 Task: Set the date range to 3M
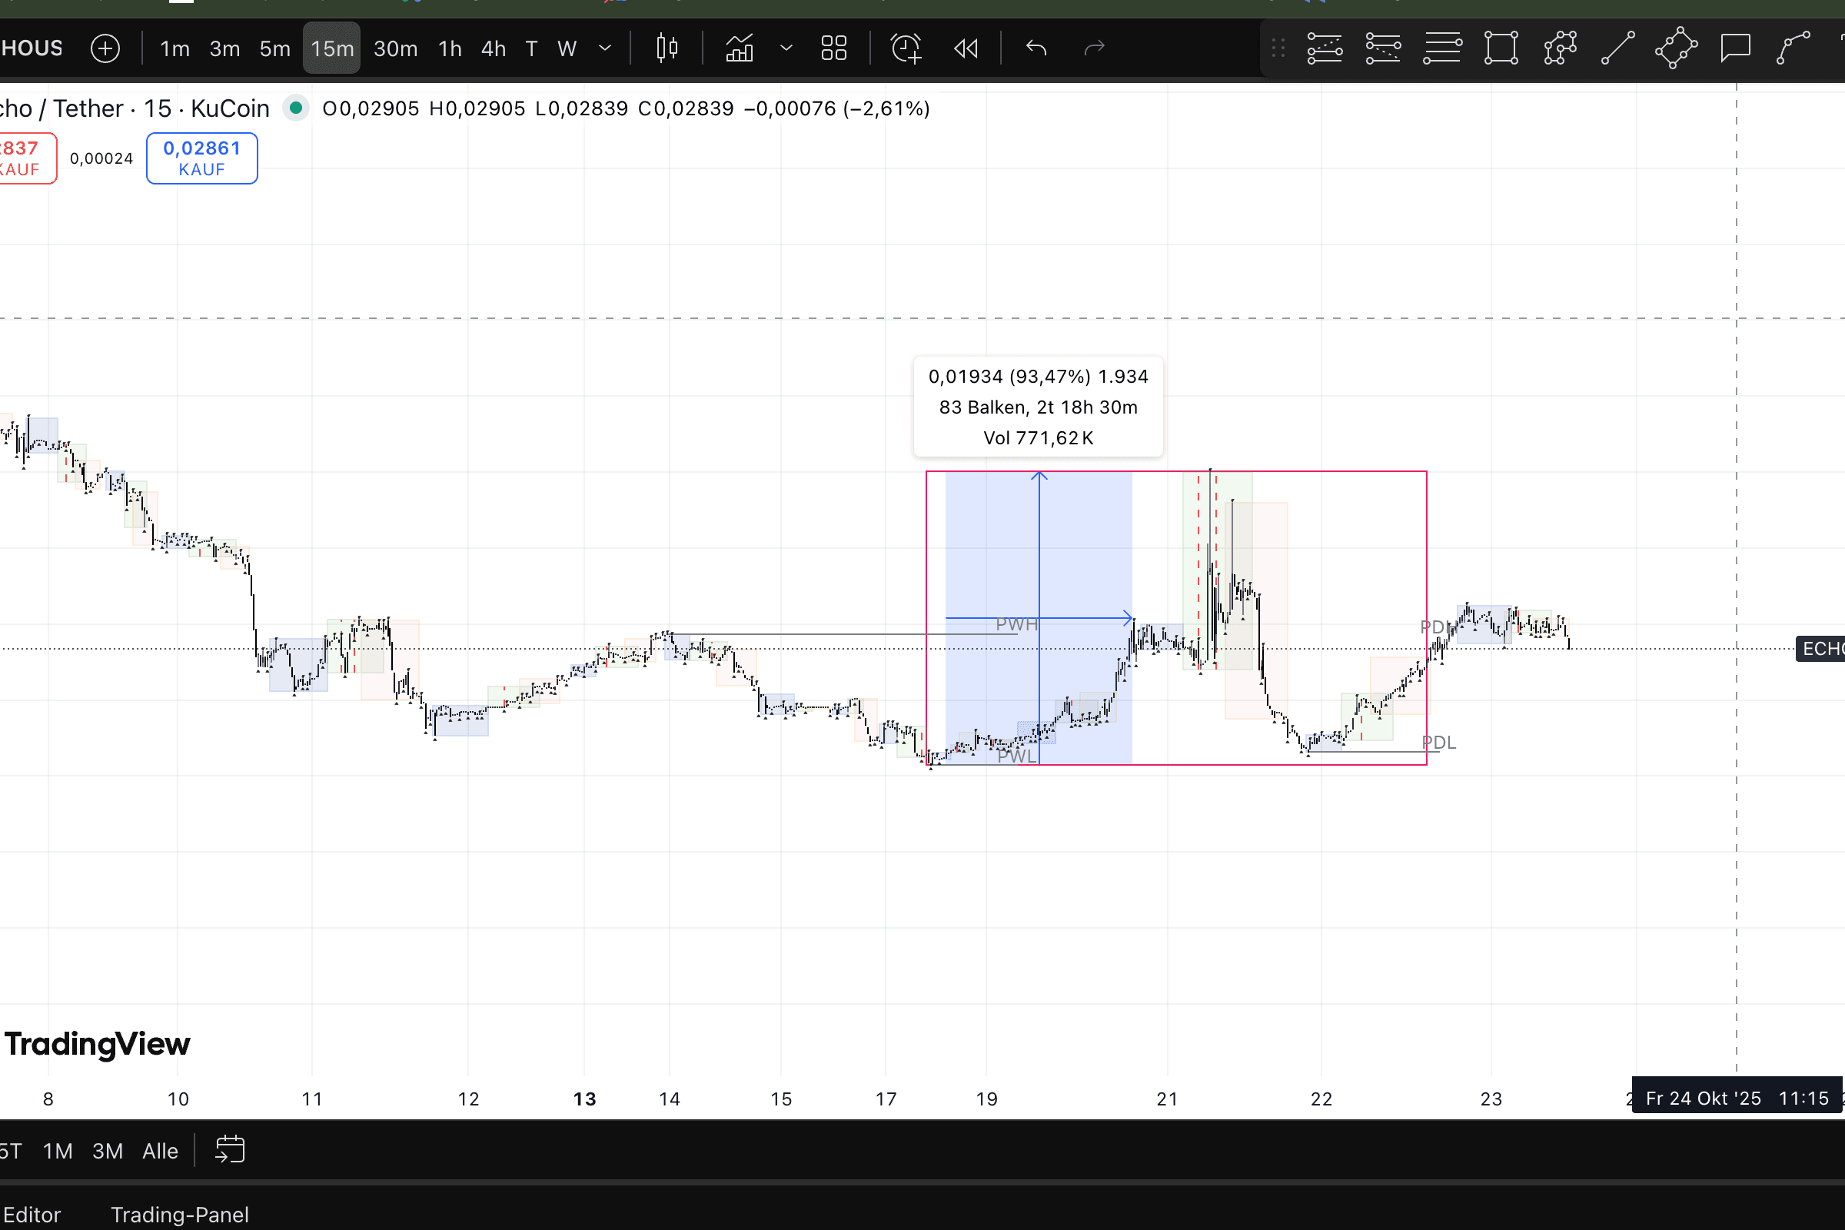pos(108,1151)
